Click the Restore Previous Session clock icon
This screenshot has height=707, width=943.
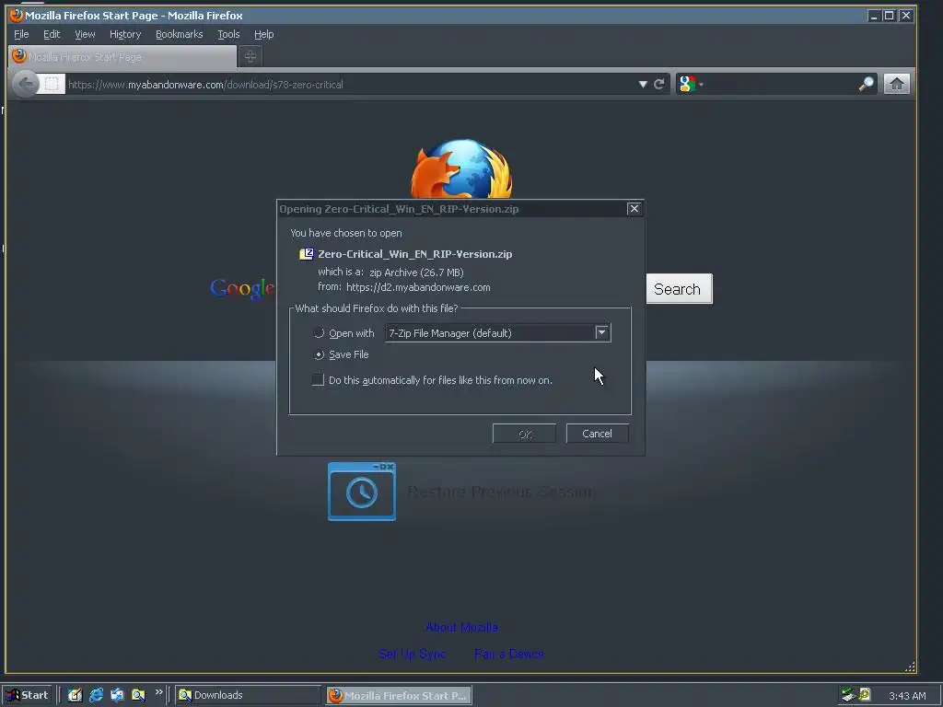click(361, 492)
